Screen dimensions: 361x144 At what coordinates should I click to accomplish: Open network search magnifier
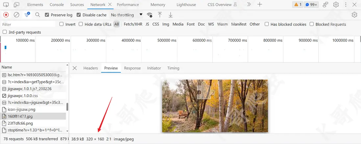(37, 15)
